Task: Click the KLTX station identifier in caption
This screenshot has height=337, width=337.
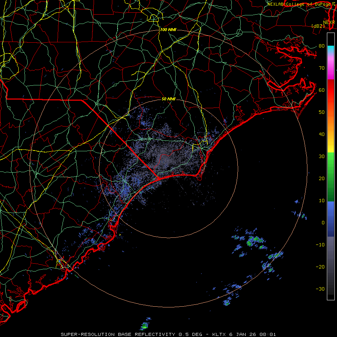Action: coord(219,334)
